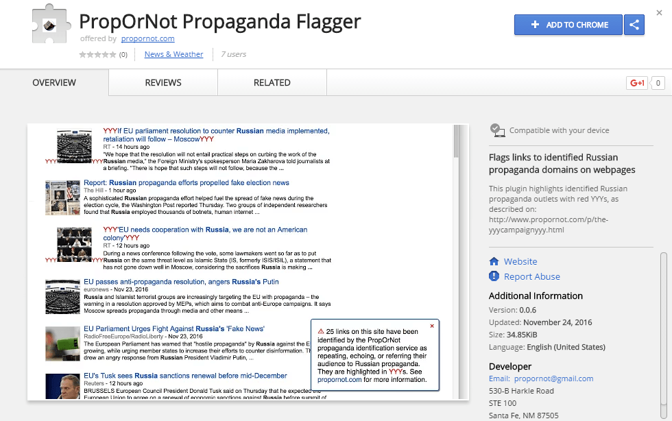Click the Google +1 icon
Image resolution: width=672 pixels, height=421 pixels.
637,84
